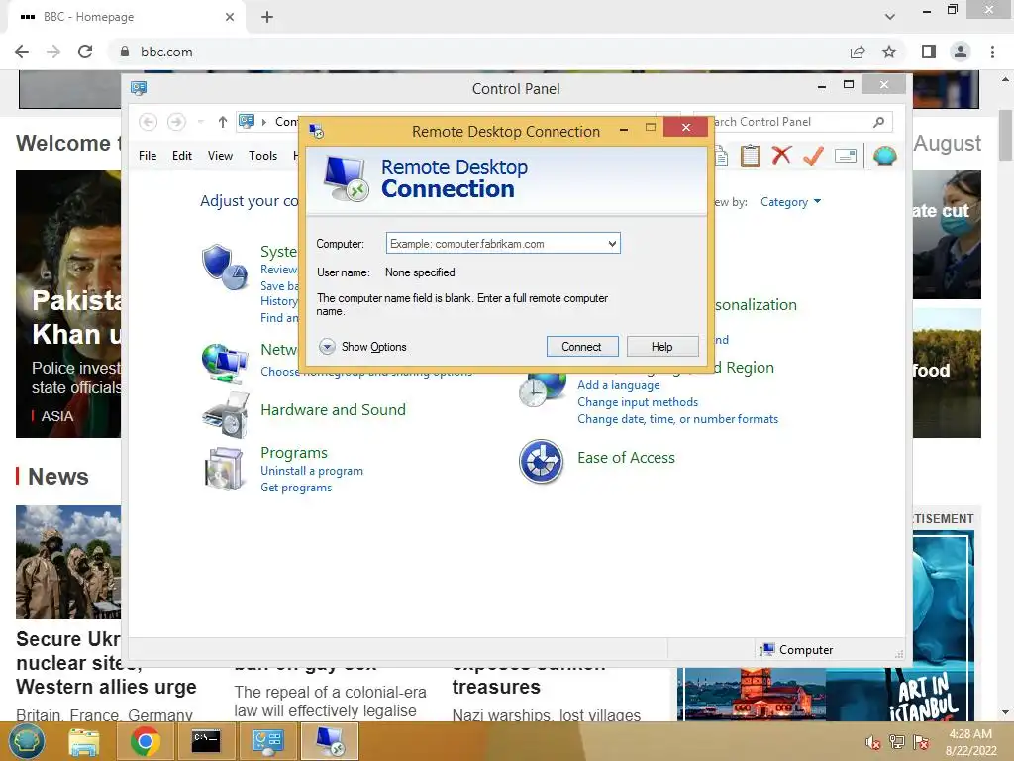Open Chrome's tab search chevron
Image resolution: width=1014 pixels, height=761 pixels.
pos(890,17)
